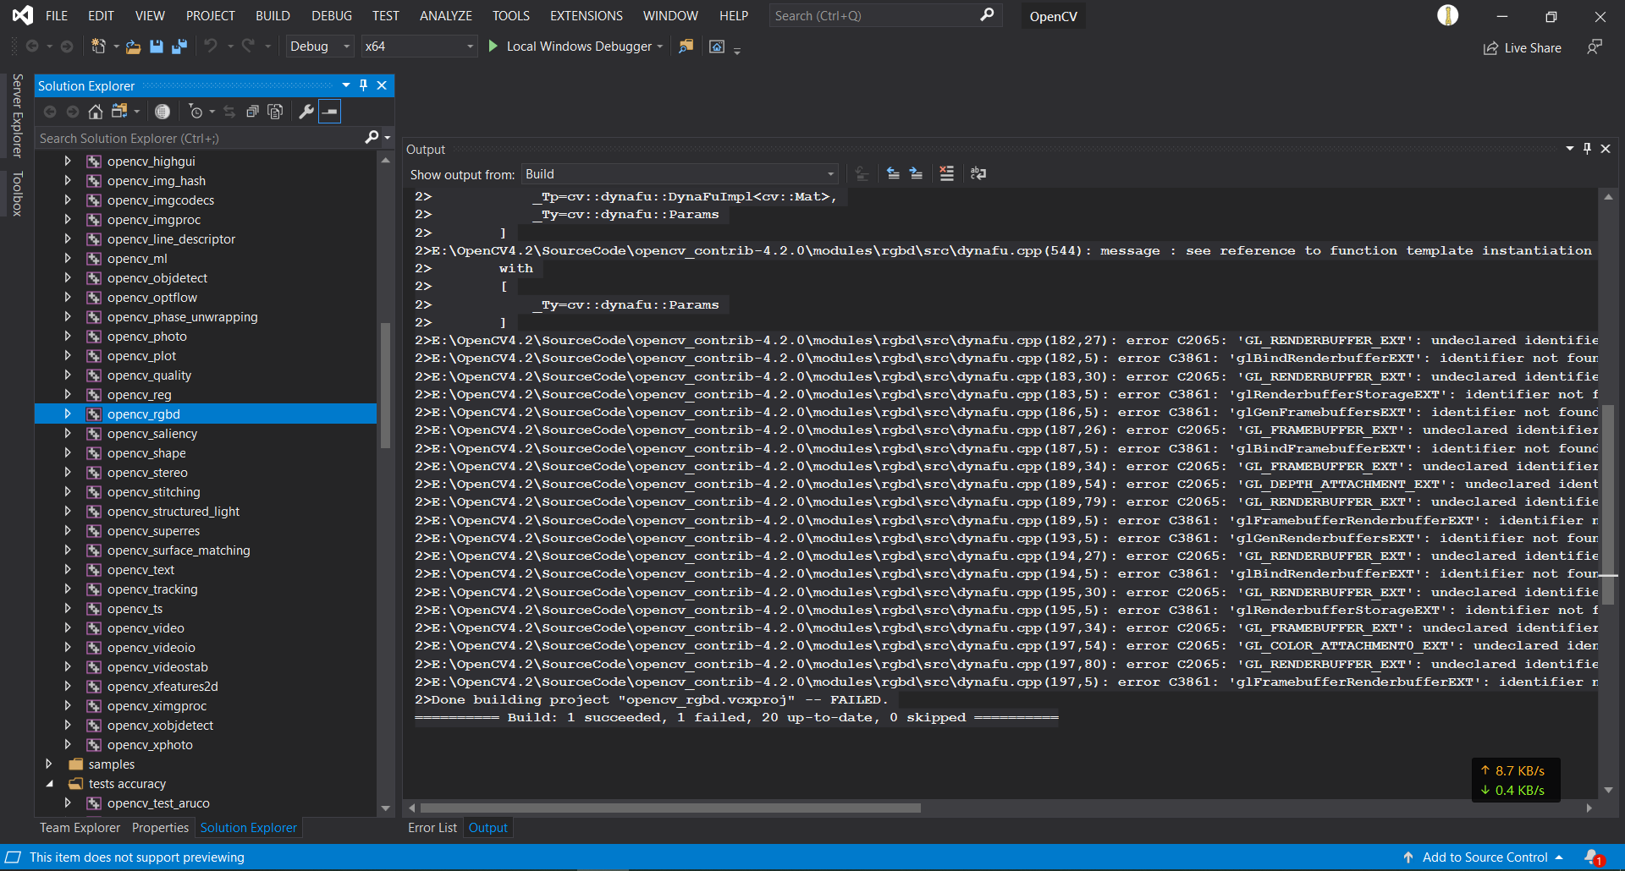The height and width of the screenshot is (871, 1625).
Task: Switch to Error List tab
Action: [432, 828]
